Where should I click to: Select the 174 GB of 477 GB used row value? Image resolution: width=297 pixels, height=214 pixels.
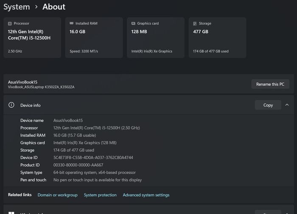[74, 150]
